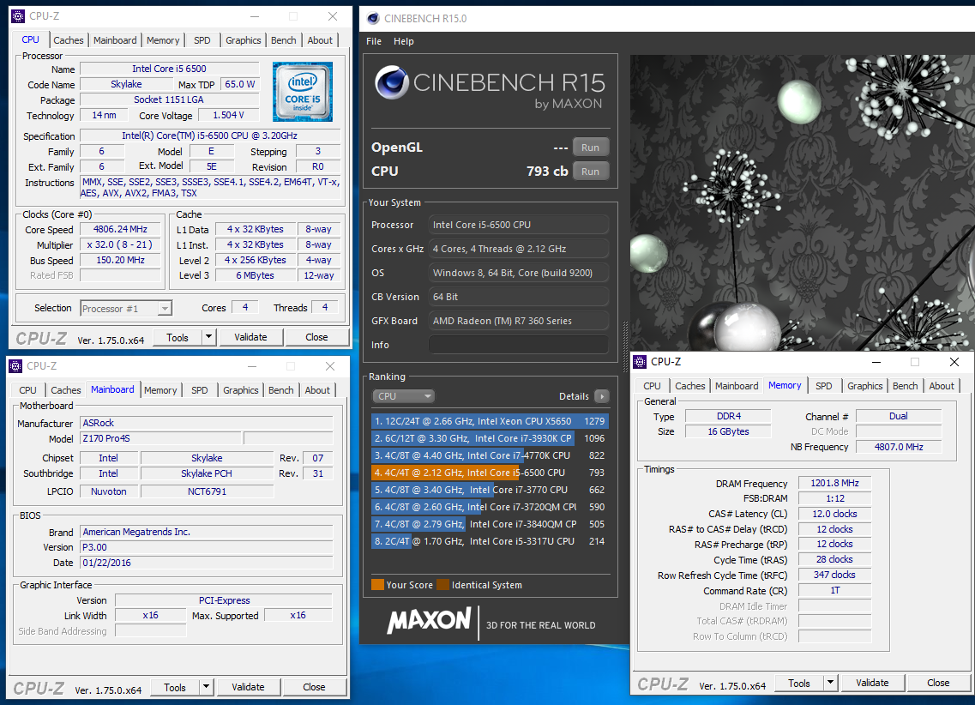Click Validate in Memory CPU-Z window
The image size is (975, 705).
872,683
